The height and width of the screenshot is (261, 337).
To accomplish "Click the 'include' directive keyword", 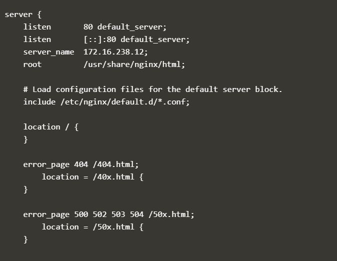I will [39, 102].
